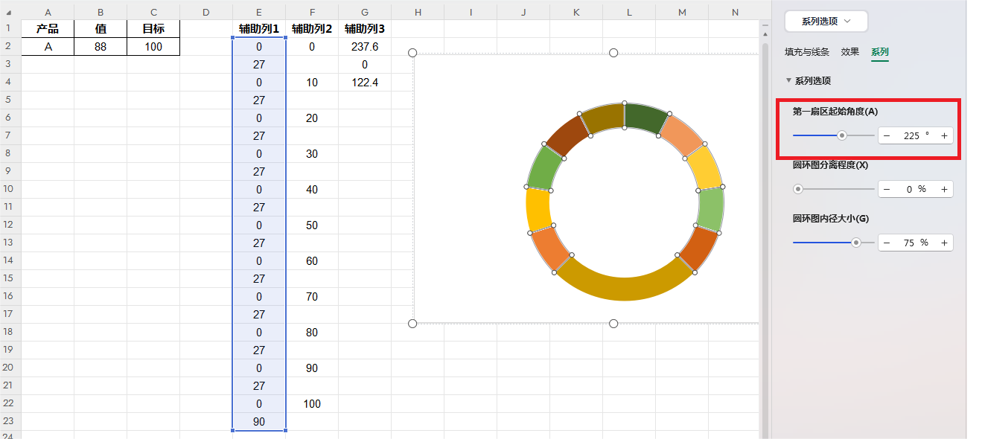
Task: Select the 辅助列2 cell showing 30
Action: point(312,154)
